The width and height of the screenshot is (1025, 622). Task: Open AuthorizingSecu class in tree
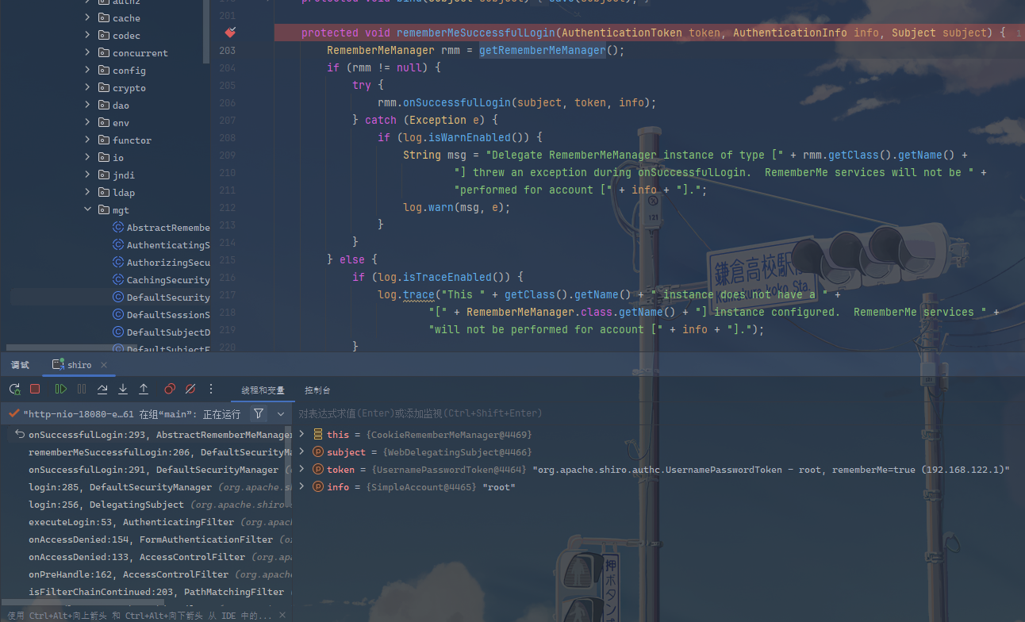pos(162,263)
